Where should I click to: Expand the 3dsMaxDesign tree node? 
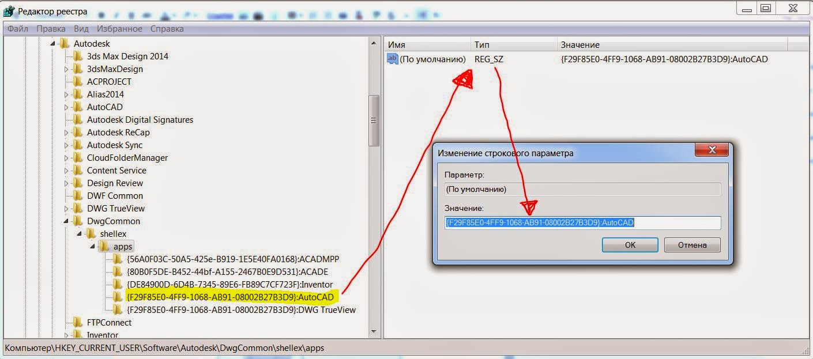point(65,69)
